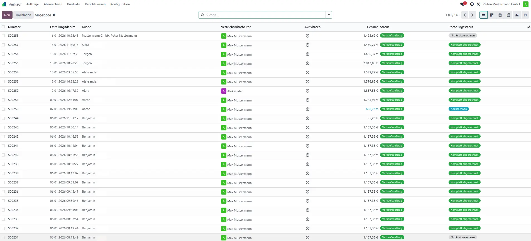531x241 pixels.
Task: Expand the search filter dropdown arrow
Action: pyautogui.click(x=329, y=15)
